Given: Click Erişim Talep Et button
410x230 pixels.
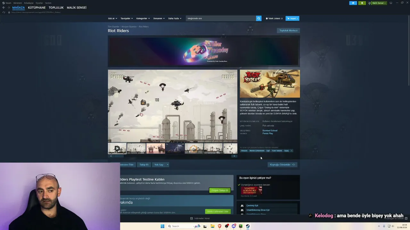Looking at the screenshot, I should tap(220, 190).
